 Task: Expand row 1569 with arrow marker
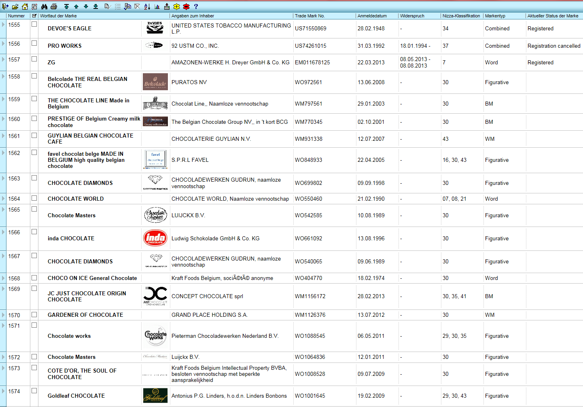(3, 288)
